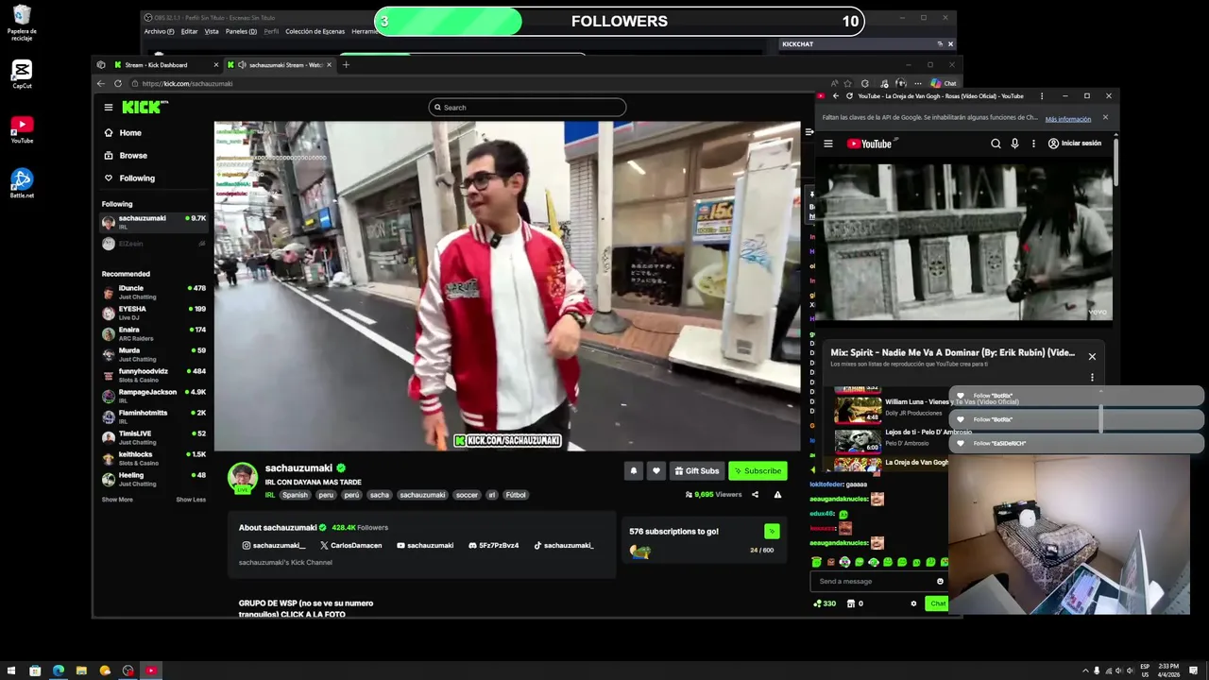Viewport: 1209px width, 680px height.
Task: Add page to favorites star icon
Action: point(847,83)
